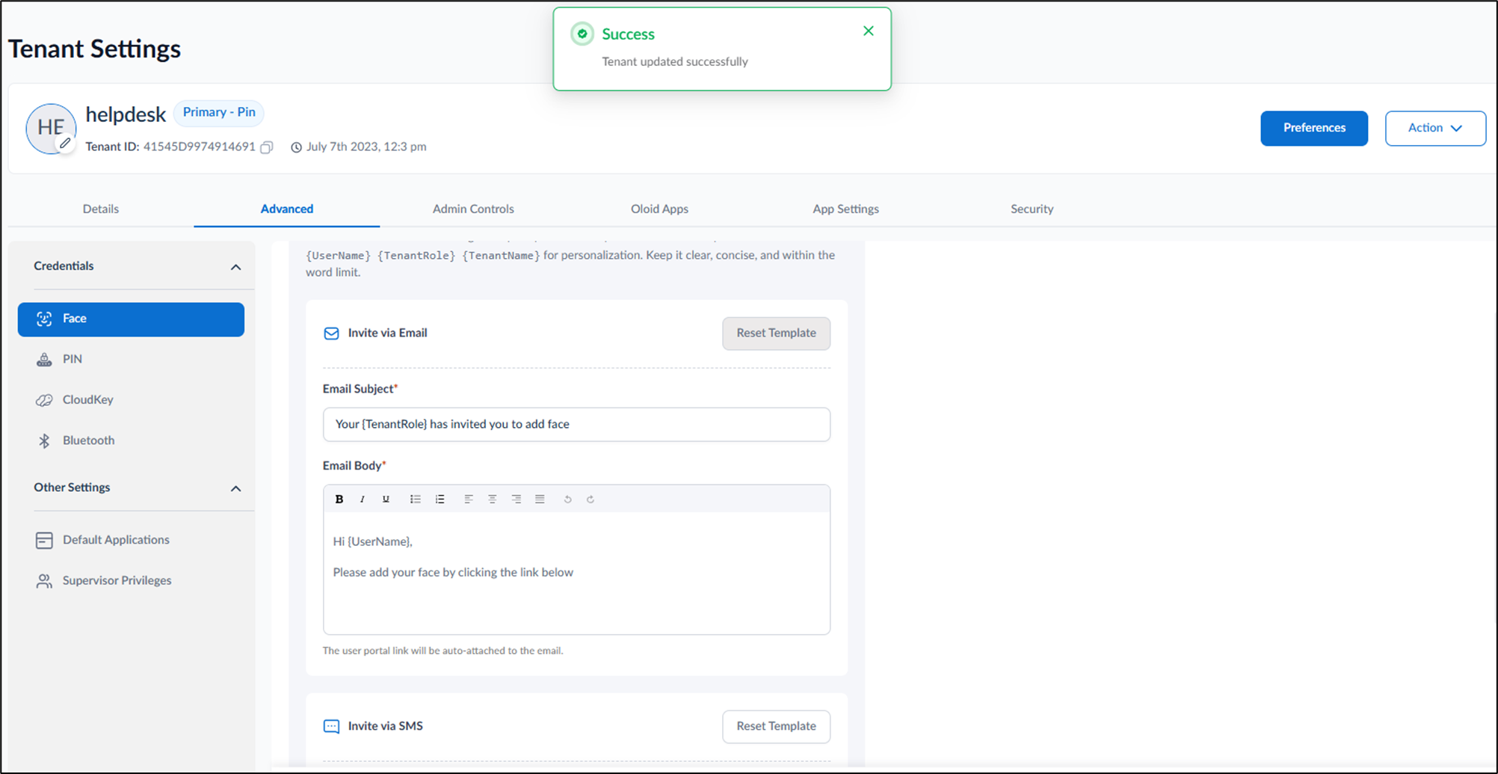Switch to the Details tab
The width and height of the screenshot is (1498, 774).
[x=101, y=209]
